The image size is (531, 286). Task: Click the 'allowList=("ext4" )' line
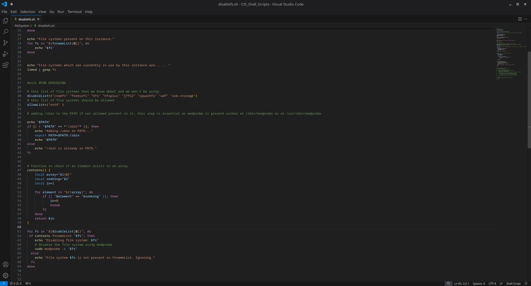point(46,105)
